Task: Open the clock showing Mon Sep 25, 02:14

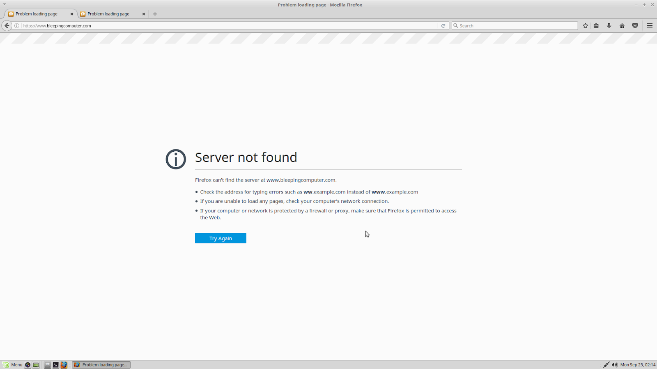Action: tap(638, 365)
